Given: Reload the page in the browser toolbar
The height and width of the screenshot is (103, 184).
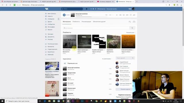Looking at the screenshot, I should [x=10, y=5].
